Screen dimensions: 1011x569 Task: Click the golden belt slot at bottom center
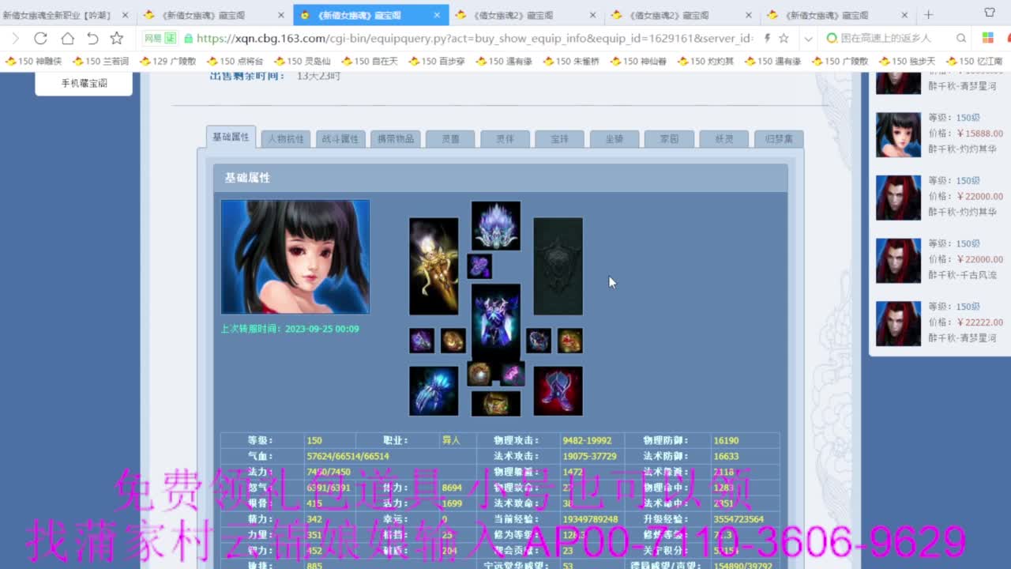click(x=496, y=403)
